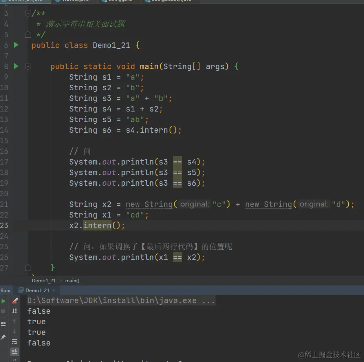Click the Chinese Javadoc comment on line 4
This screenshot has height=362, width=364.
point(85,24)
